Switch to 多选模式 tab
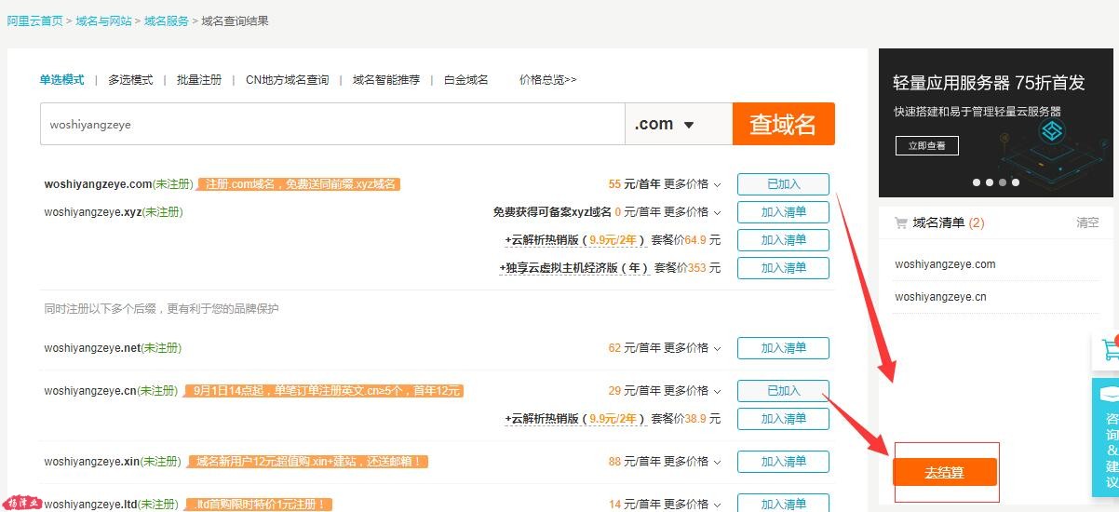The height and width of the screenshot is (512, 1119). coord(130,80)
